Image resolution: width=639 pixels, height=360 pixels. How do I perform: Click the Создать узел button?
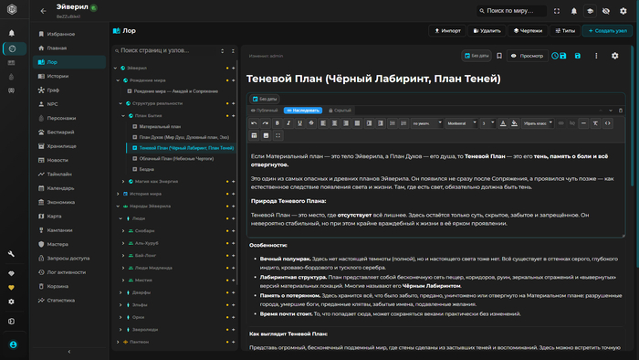(607, 30)
